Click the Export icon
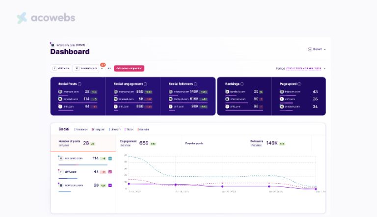 point(310,49)
